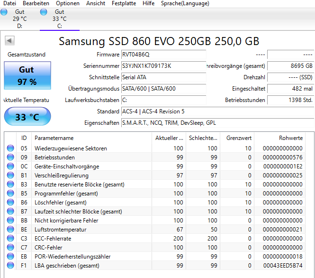
Task: Select the Programmfehler (gesamt) parameter name
Action: tap(66, 194)
